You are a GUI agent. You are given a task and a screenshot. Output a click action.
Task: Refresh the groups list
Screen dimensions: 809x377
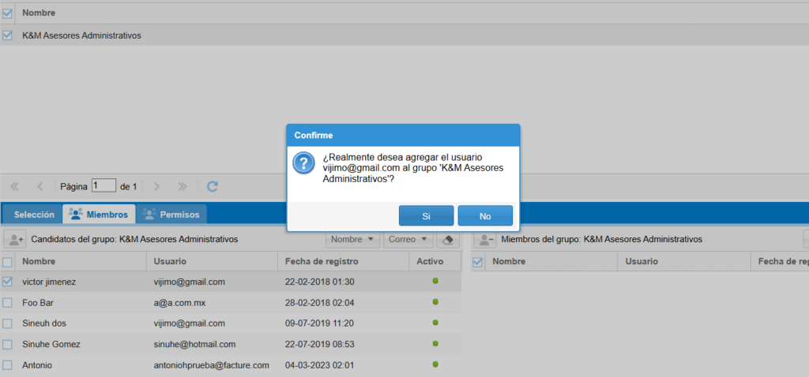(x=212, y=186)
